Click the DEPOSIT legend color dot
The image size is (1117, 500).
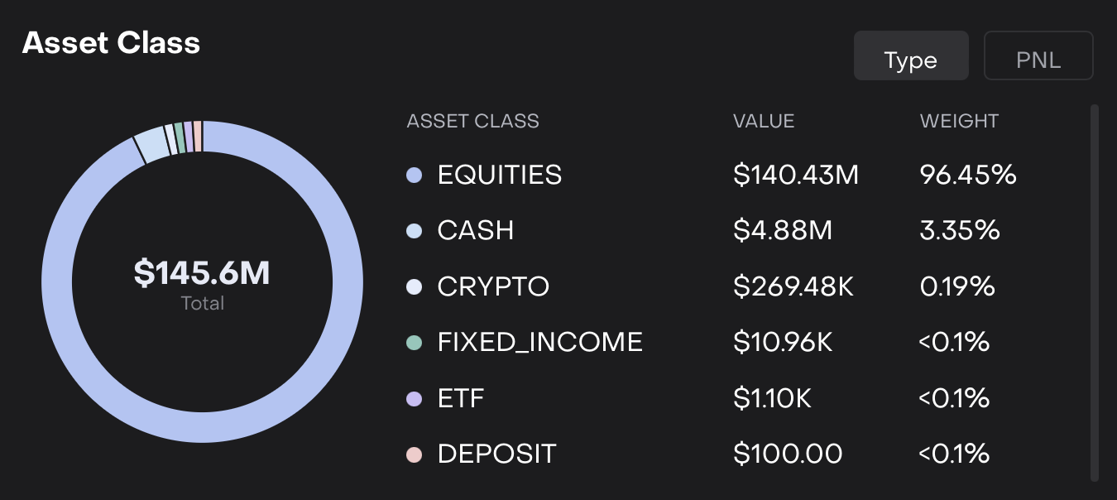point(415,454)
